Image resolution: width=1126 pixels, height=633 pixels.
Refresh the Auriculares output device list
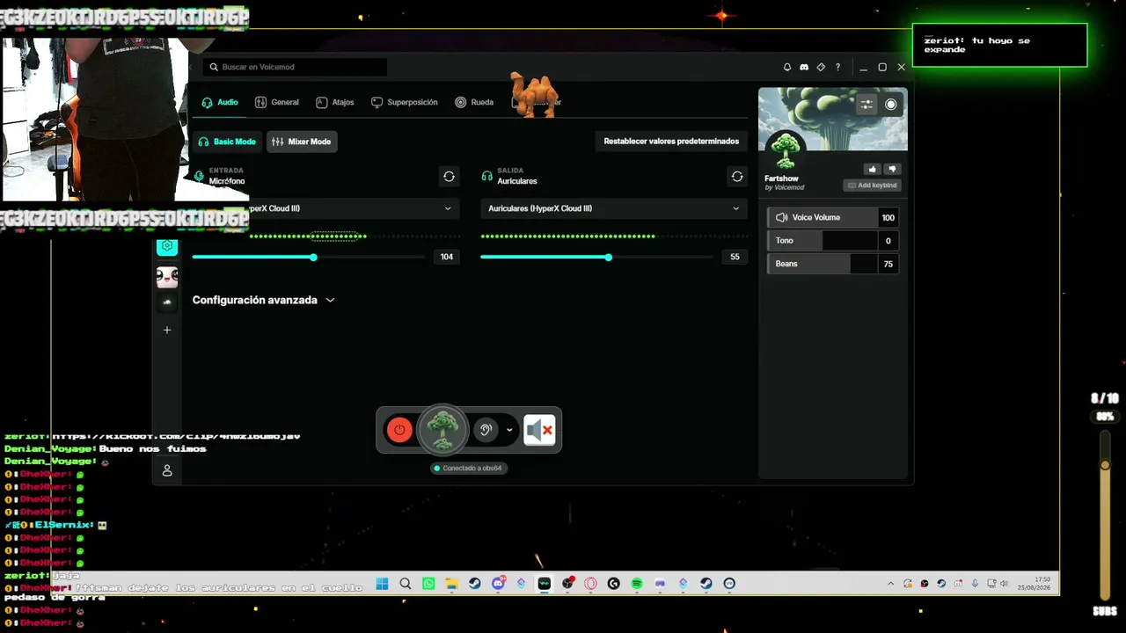pos(737,177)
